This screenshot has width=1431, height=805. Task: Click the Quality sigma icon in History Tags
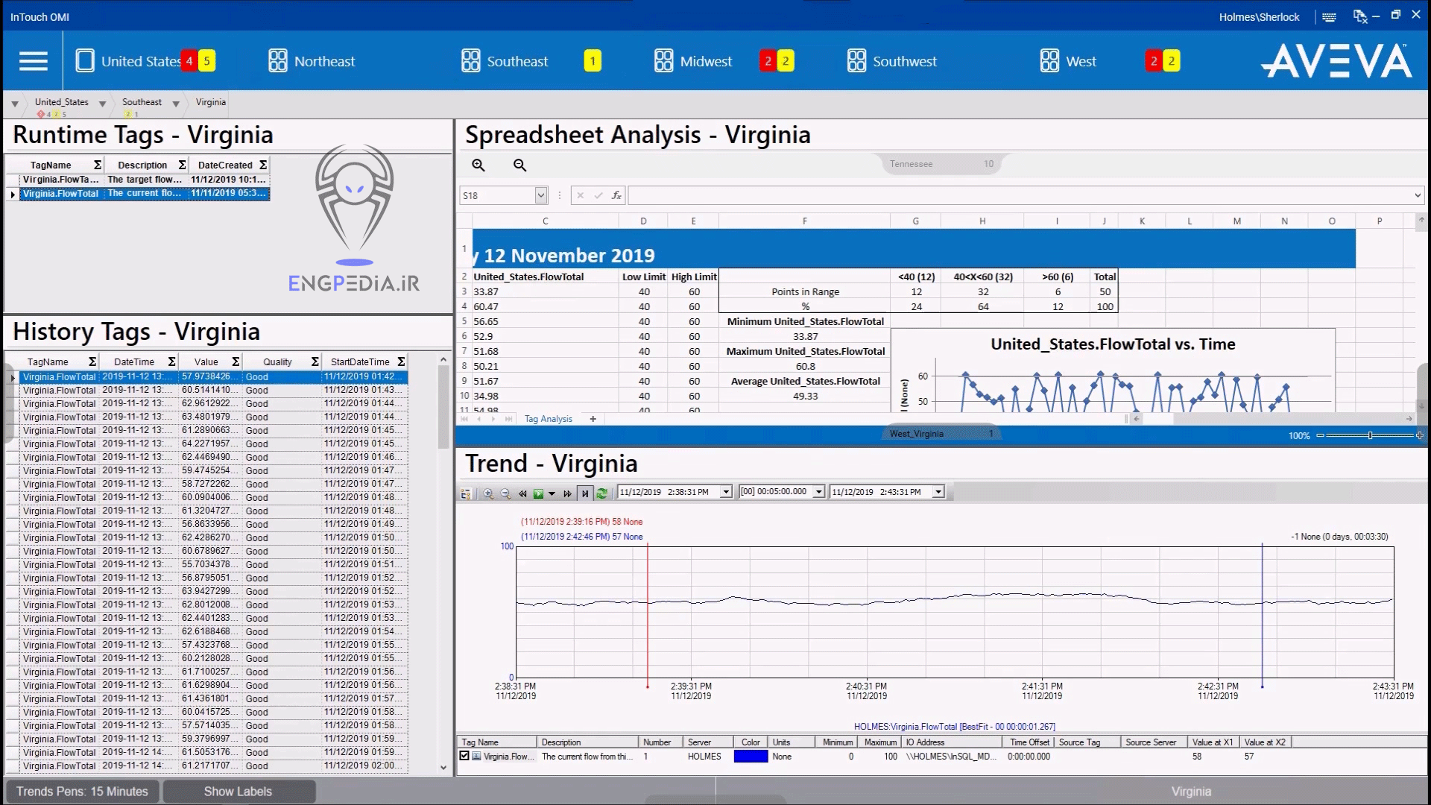point(315,362)
